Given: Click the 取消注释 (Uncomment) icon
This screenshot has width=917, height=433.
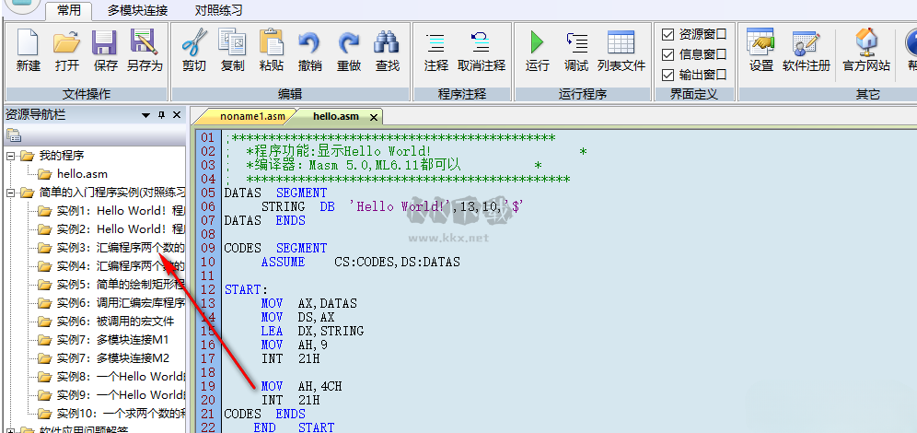Looking at the screenshot, I should (x=482, y=43).
